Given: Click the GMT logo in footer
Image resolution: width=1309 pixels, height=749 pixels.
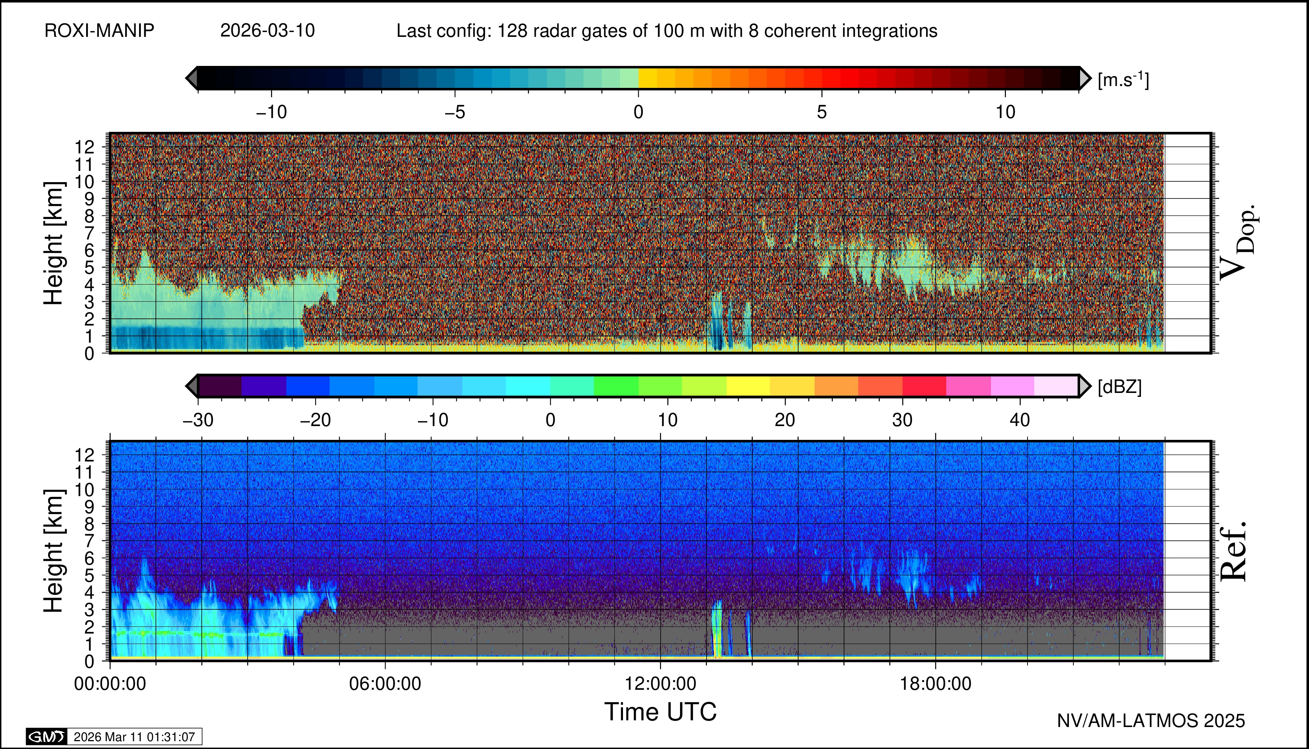Looking at the screenshot, I should (x=46, y=737).
